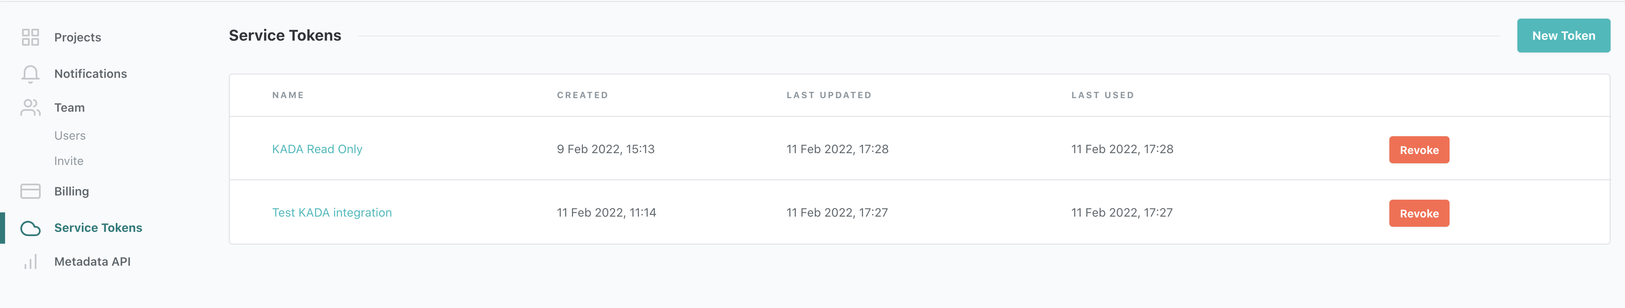
Task: Click the Billing credit card icon
Action: [x=30, y=192]
